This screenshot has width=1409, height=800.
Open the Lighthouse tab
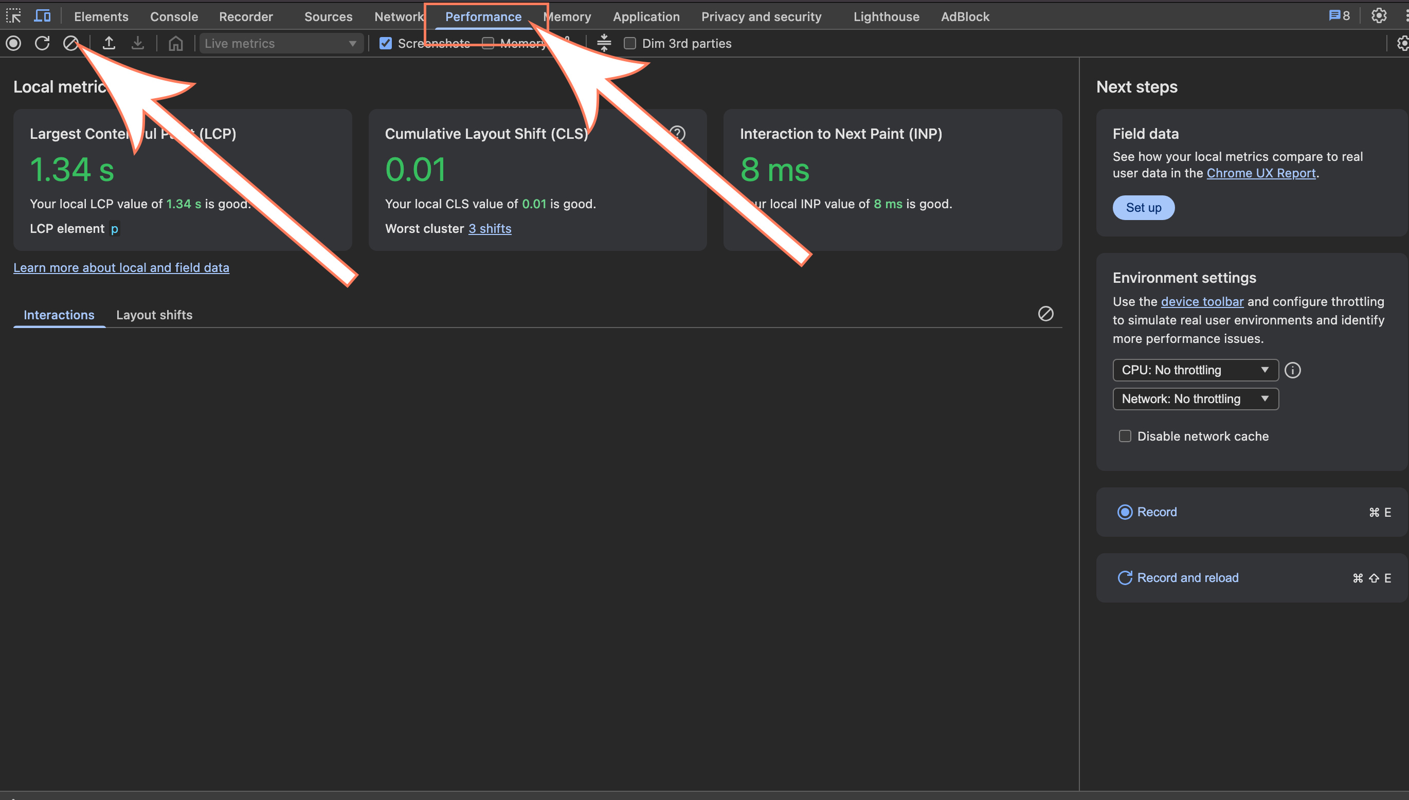(887, 16)
